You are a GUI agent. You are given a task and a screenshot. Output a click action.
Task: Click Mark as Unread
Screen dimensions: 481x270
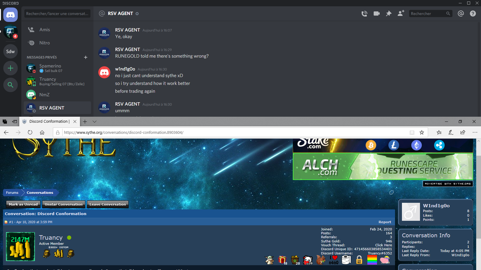point(23,204)
